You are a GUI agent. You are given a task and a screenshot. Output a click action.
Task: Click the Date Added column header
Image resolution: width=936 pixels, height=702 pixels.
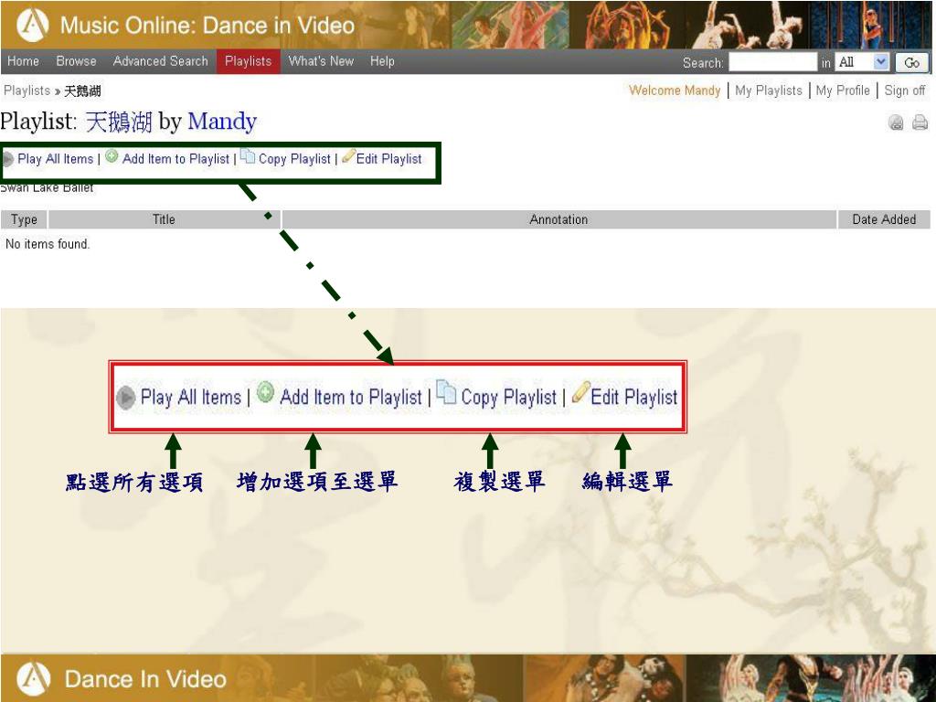[884, 219]
